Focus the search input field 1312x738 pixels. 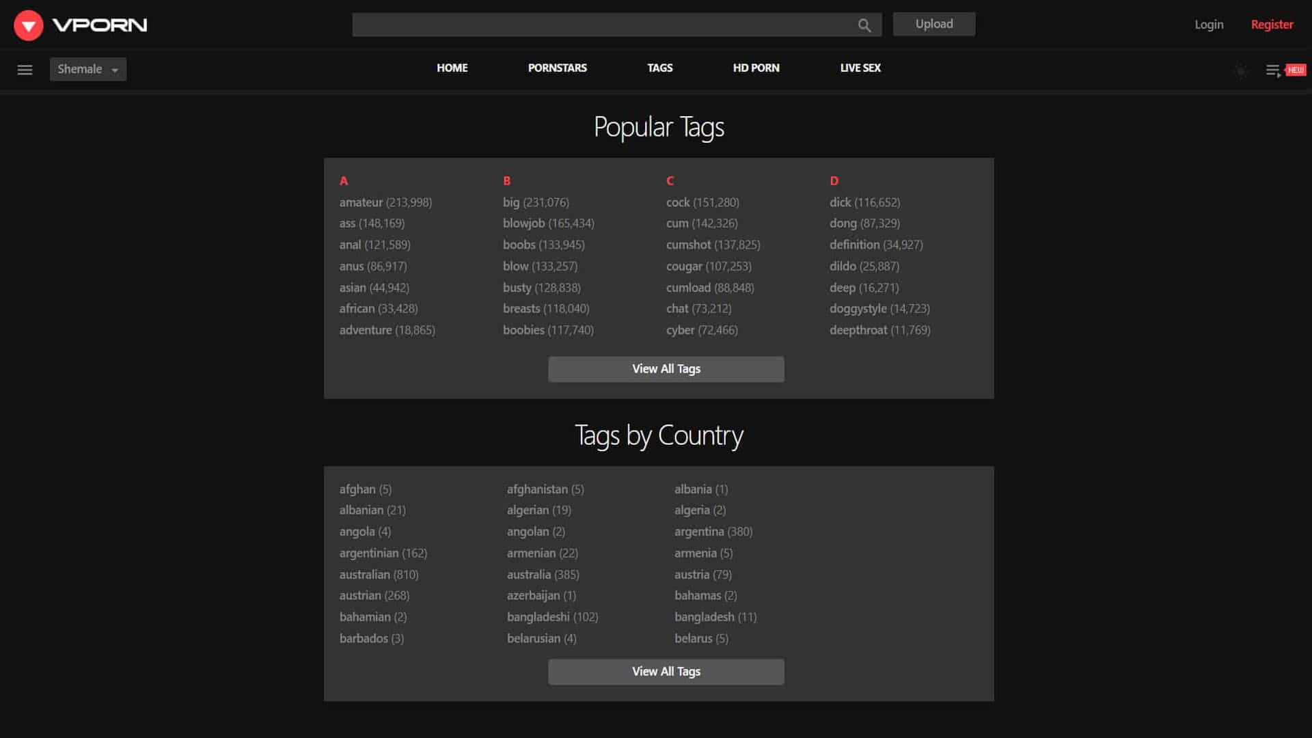tap(601, 25)
